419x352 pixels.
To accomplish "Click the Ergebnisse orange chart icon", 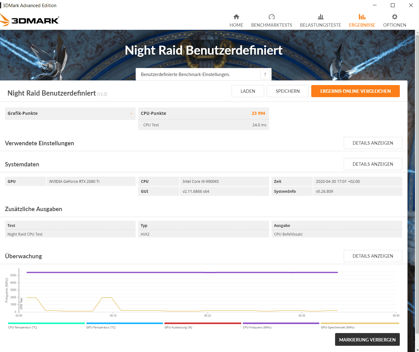I will coord(362,17).
